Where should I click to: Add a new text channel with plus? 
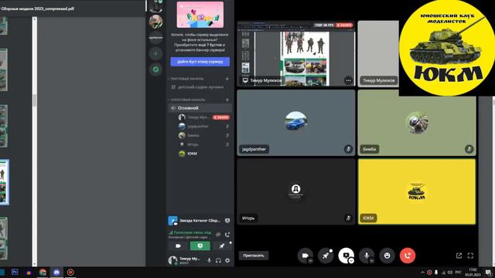point(227,79)
